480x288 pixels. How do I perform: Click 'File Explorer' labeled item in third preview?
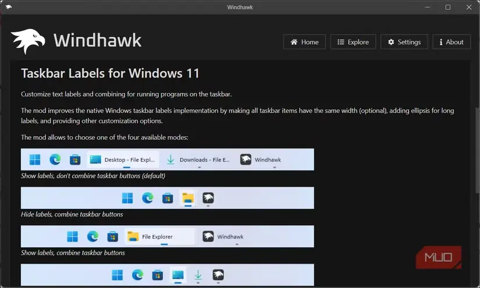[159, 237]
